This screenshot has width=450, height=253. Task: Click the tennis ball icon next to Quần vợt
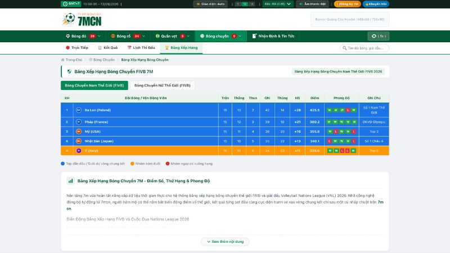157,36
